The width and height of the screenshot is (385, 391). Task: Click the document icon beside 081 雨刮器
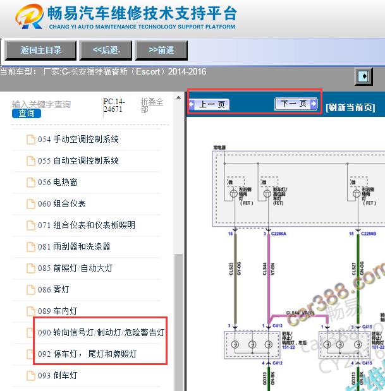pos(31,246)
